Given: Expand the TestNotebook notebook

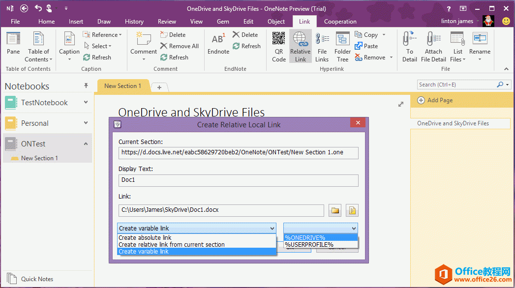Looking at the screenshot, I should 86,103.
